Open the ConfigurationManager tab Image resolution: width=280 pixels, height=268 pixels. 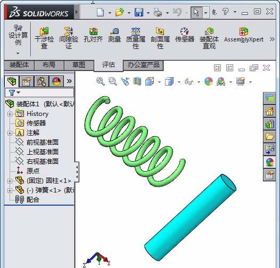pos(42,81)
